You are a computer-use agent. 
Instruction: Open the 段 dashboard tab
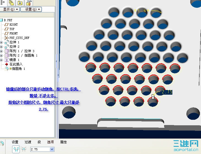pos(39,142)
